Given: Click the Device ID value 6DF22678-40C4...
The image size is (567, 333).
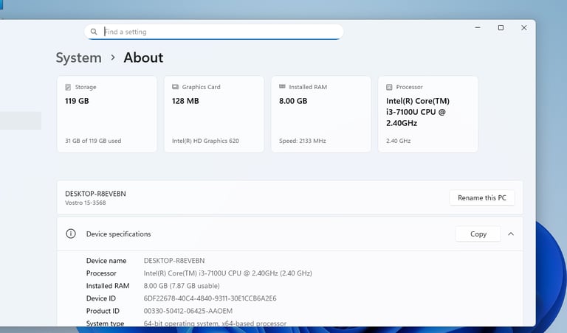Looking at the screenshot, I should click(210, 298).
